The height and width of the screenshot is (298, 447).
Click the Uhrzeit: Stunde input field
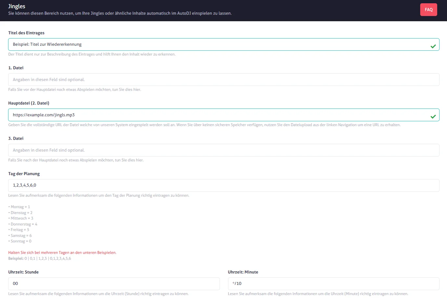114,284
